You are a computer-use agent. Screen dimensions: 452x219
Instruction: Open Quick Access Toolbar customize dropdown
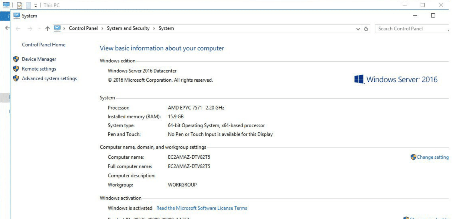pyautogui.click(x=36, y=6)
